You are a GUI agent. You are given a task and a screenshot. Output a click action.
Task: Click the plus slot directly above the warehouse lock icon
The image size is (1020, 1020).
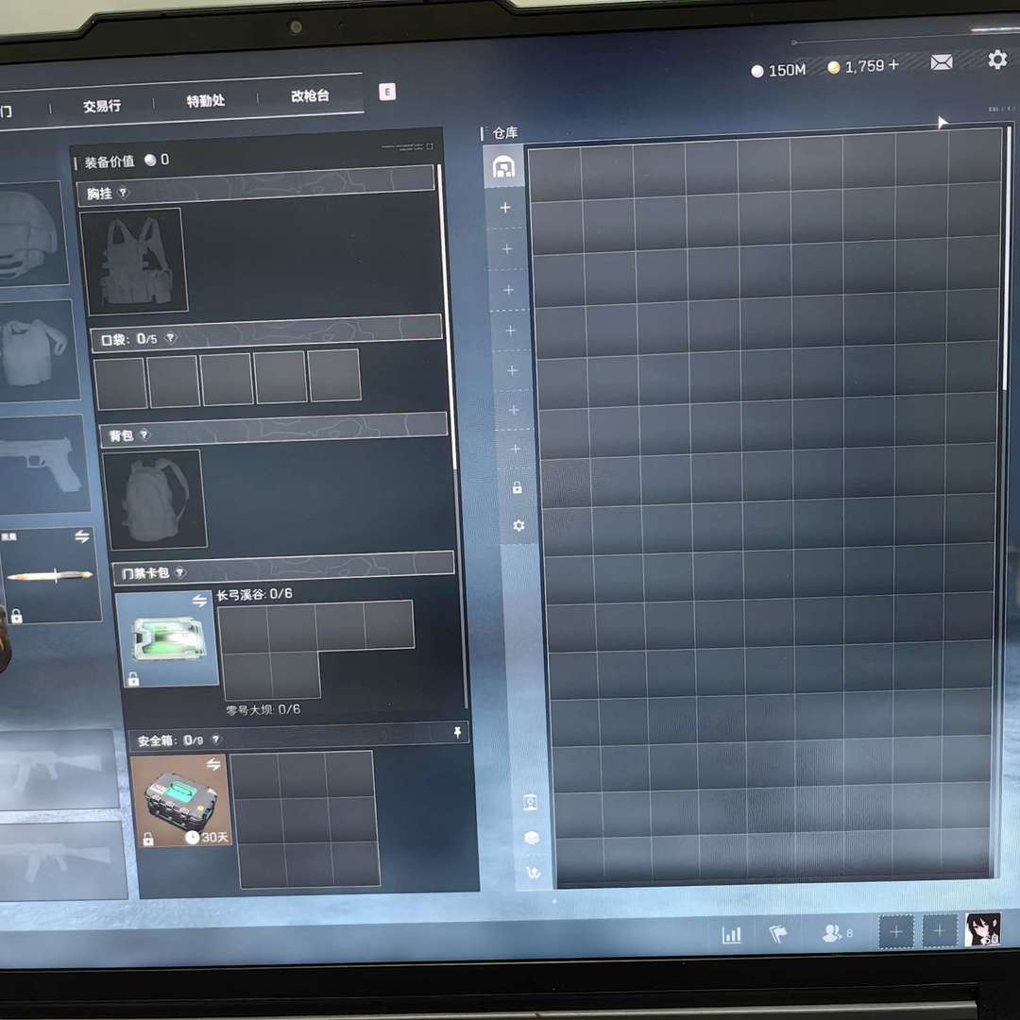point(516,449)
